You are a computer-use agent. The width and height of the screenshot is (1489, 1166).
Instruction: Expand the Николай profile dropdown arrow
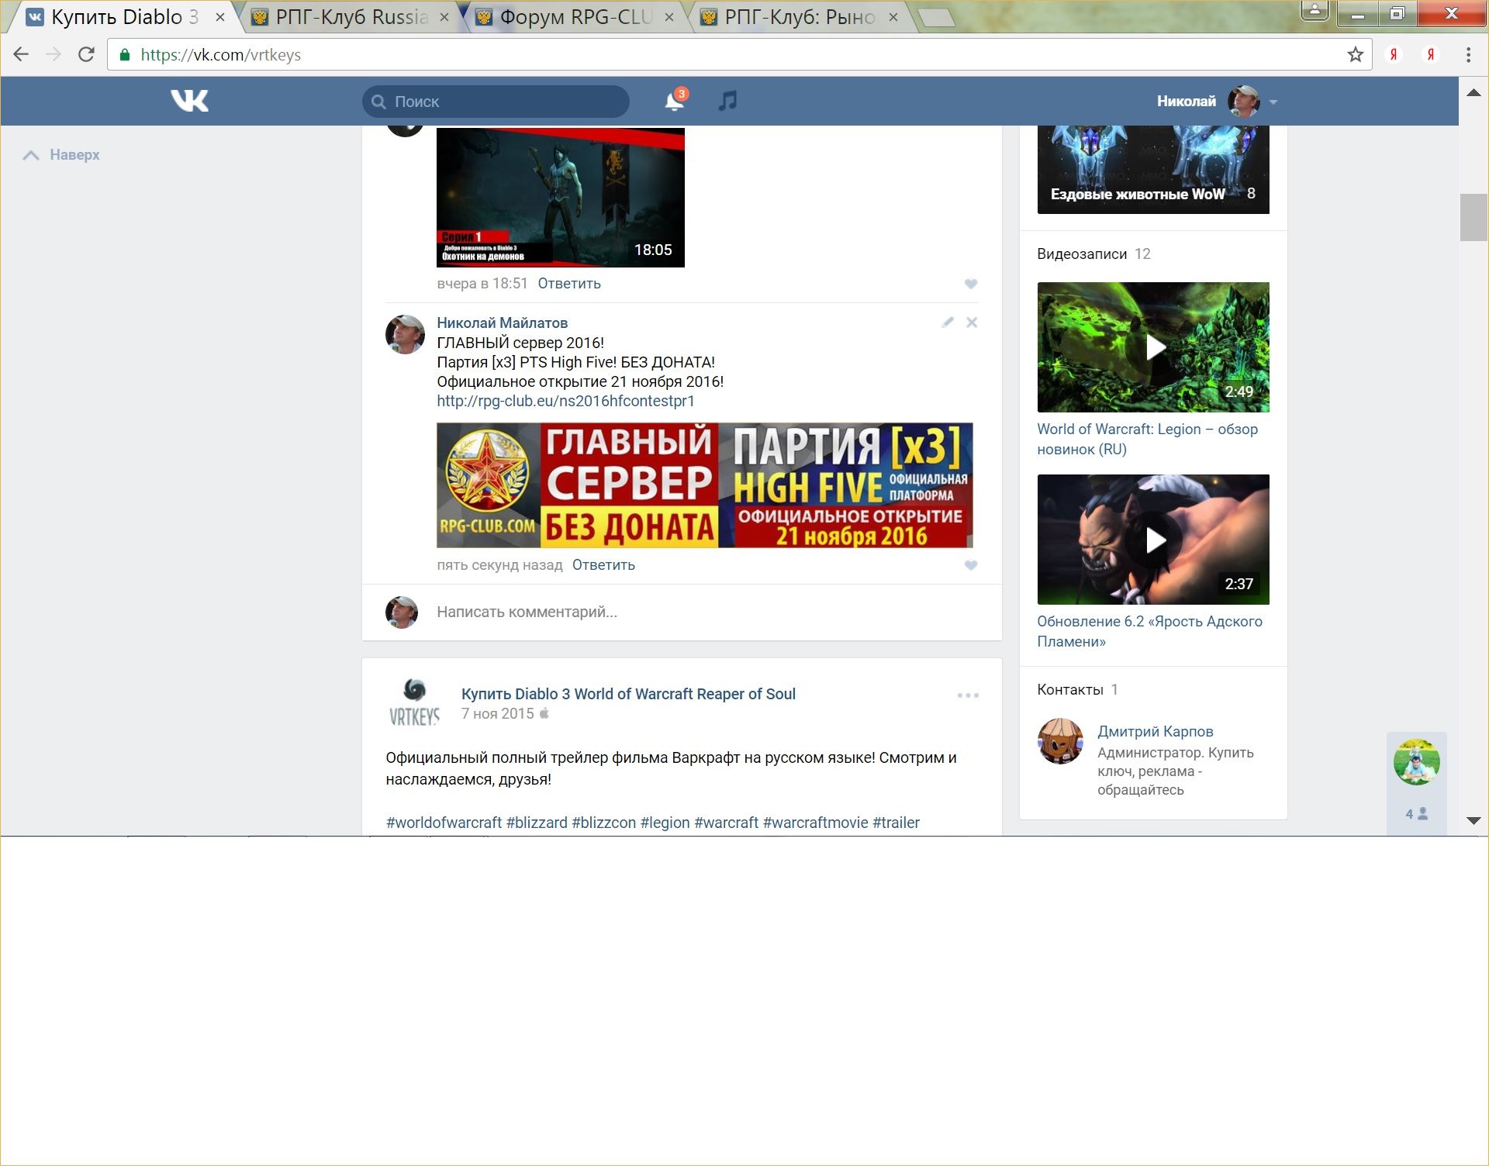pos(1273,102)
